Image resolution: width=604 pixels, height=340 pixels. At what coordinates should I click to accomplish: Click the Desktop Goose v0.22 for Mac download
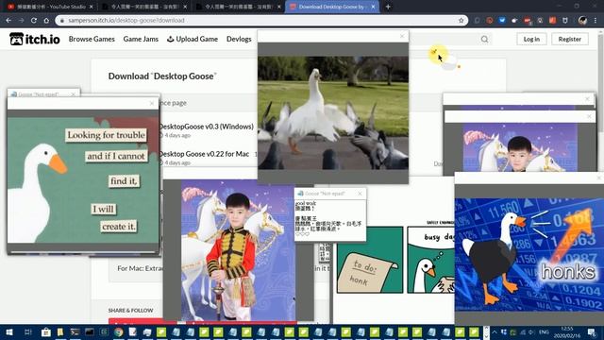[204, 154]
